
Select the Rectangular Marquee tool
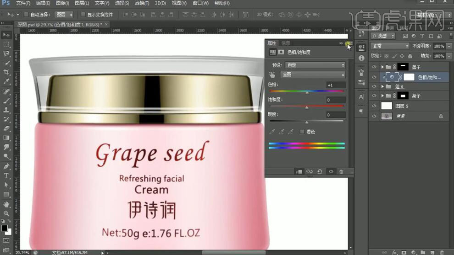[x=6, y=44]
